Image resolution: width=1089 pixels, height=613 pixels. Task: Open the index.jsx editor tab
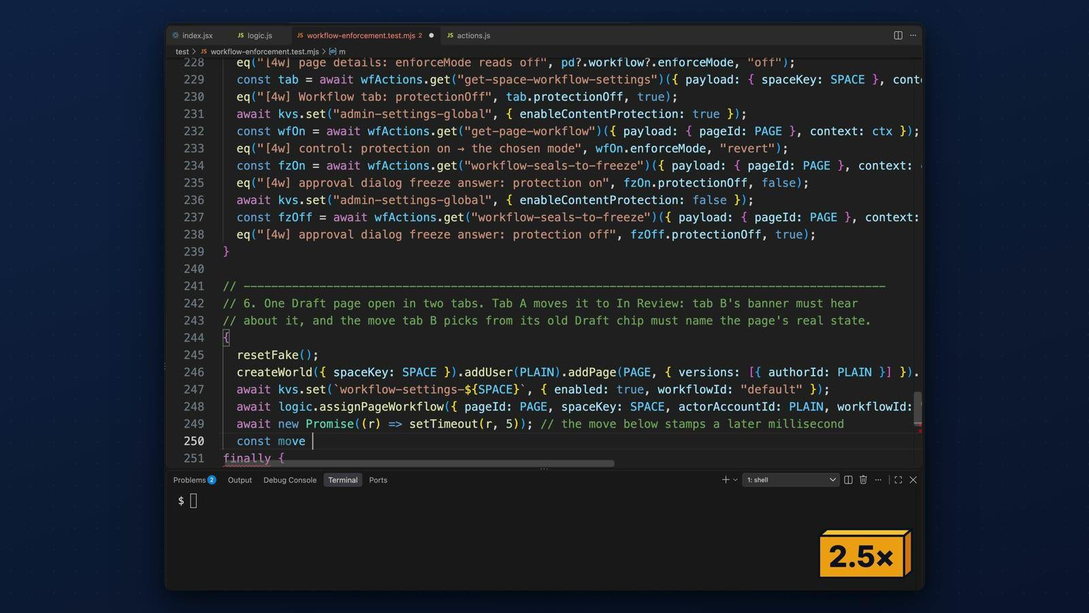(x=193, y=35)
